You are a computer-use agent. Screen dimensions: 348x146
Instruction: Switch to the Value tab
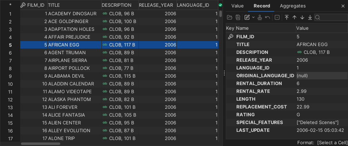(x=237, y=6)
